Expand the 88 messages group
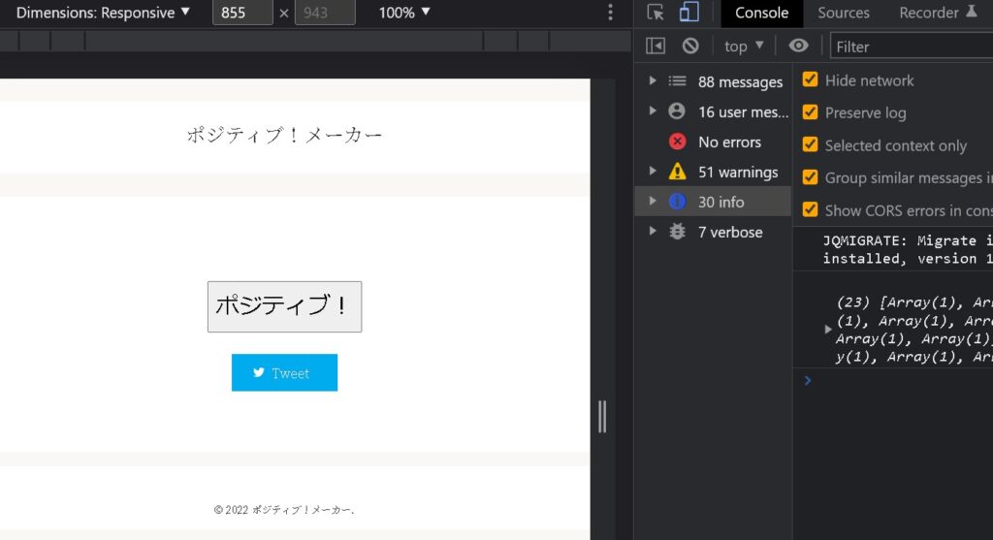 [x=653, y=81]
